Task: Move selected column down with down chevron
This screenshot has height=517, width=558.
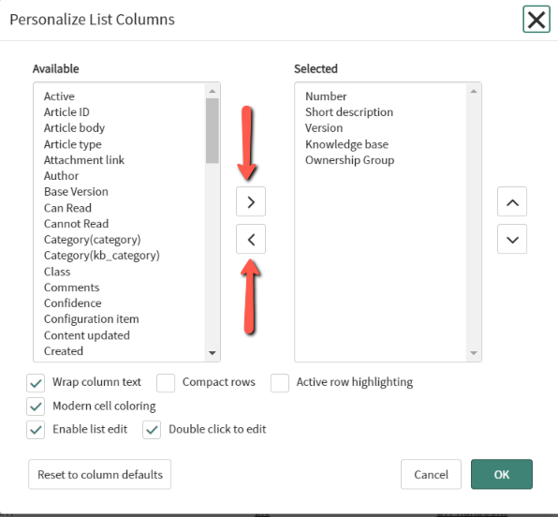Action: click(x=512, y=239)
